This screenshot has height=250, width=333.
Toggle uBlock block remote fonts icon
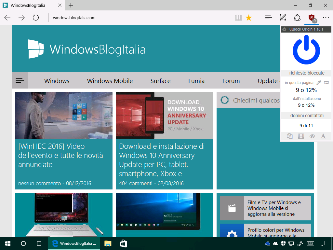click(323, 136)
